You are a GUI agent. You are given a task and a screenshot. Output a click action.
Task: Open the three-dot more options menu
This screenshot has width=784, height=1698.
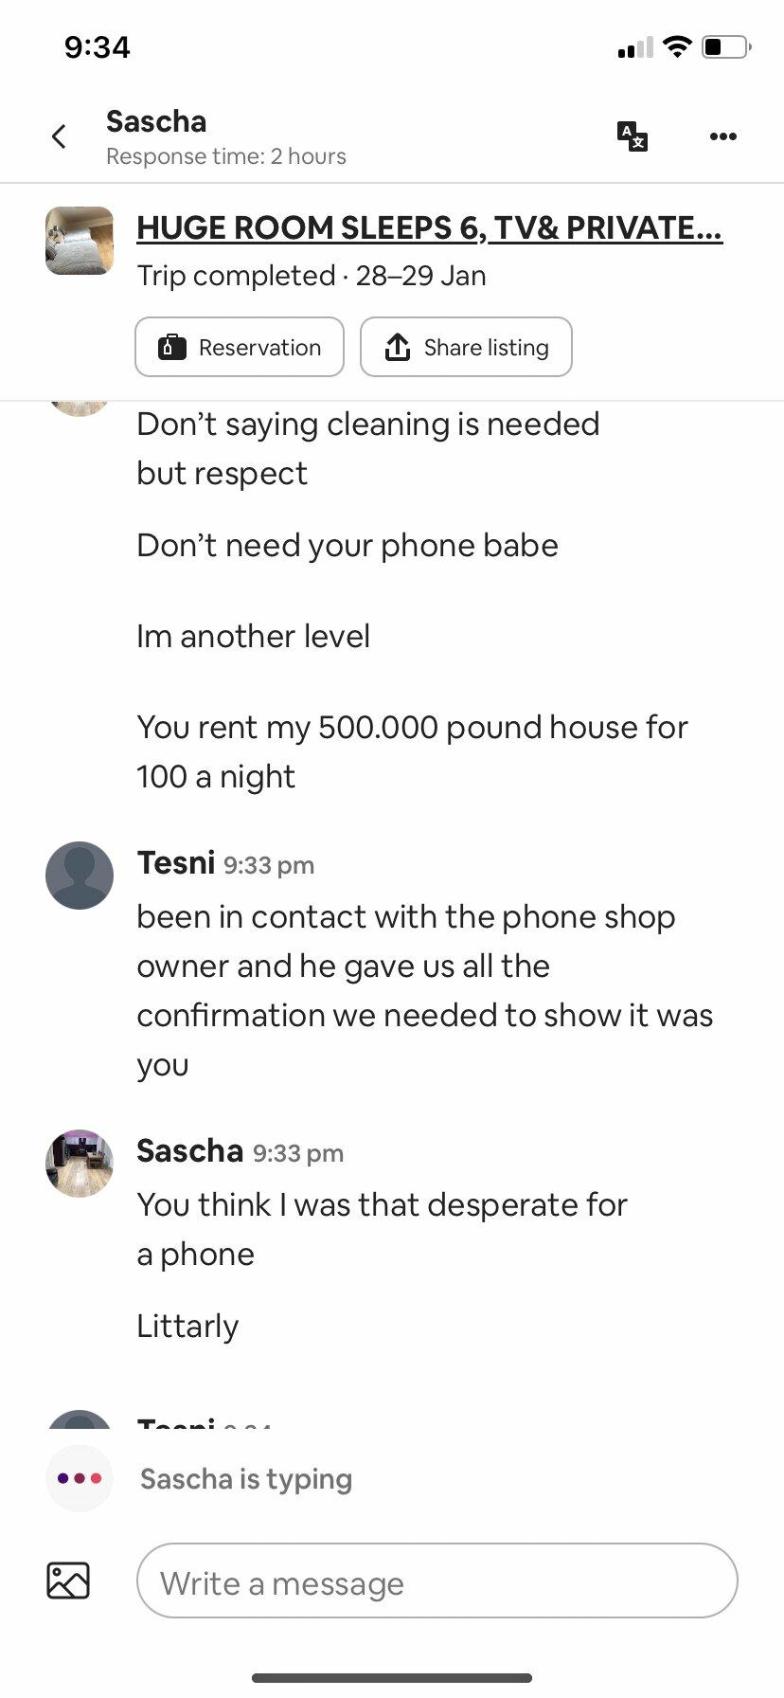(722, 136)
